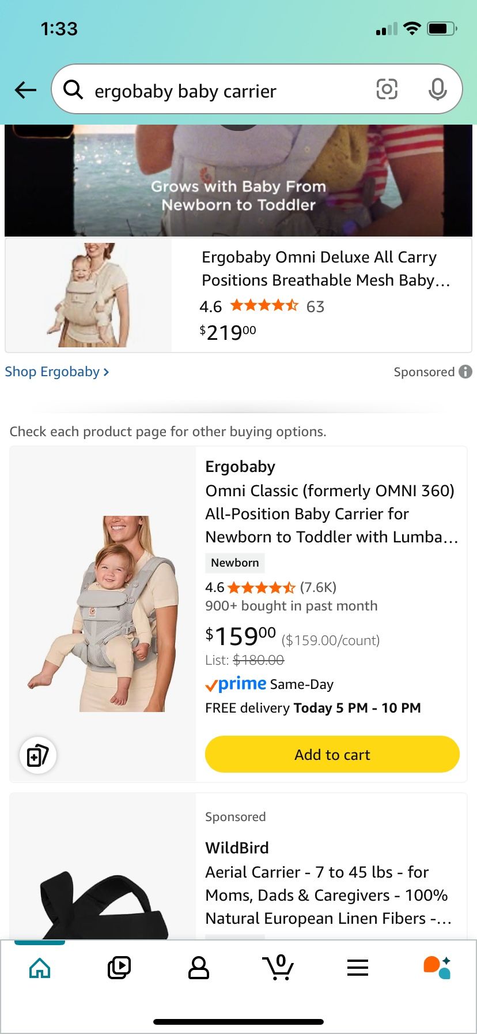Viewport: 477px width, 1034px height.
Task: View the 4.6 star rating reviews (7.6K)
Action: point(271,587)
